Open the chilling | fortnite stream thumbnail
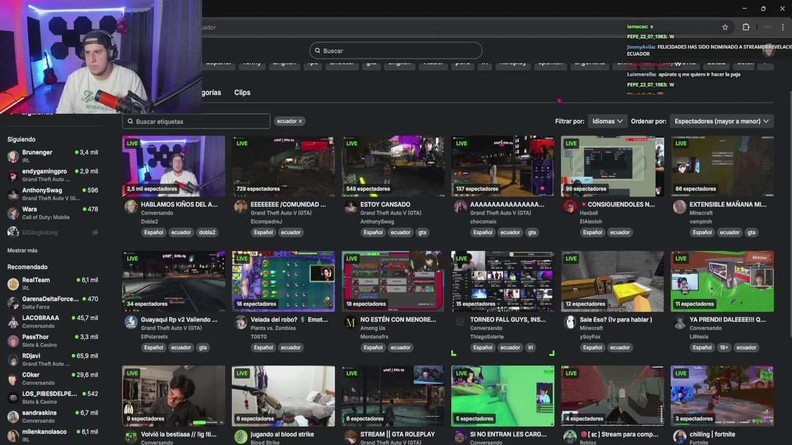This screenshot has width=792, height=445. point(722,396)
